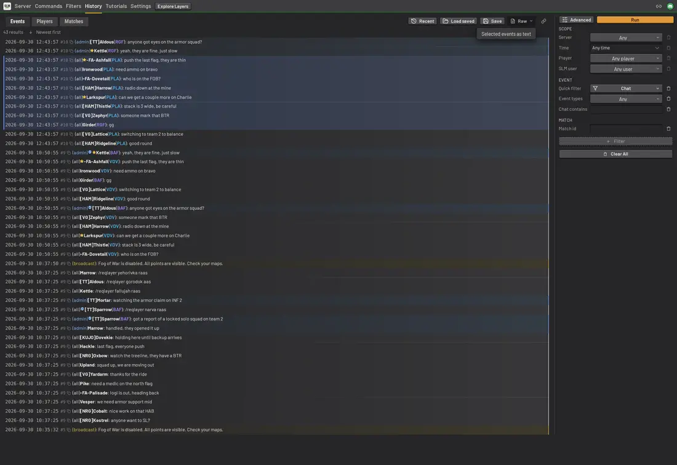Screen dimensions: 677x465
Task: Open the Quick filter 'Chat' dropdown
Action: click(x=626, y=89)
